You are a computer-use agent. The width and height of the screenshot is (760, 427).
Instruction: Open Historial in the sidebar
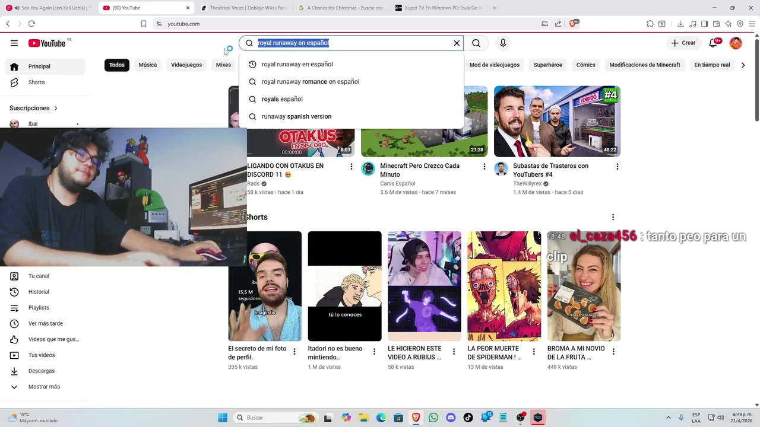pos(45,292)
